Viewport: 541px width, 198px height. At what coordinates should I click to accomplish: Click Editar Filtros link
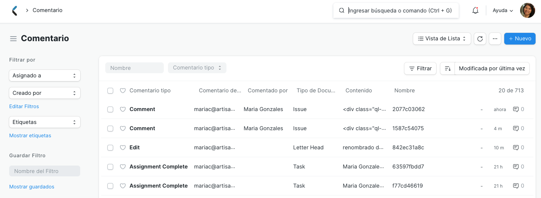point(24,106)
